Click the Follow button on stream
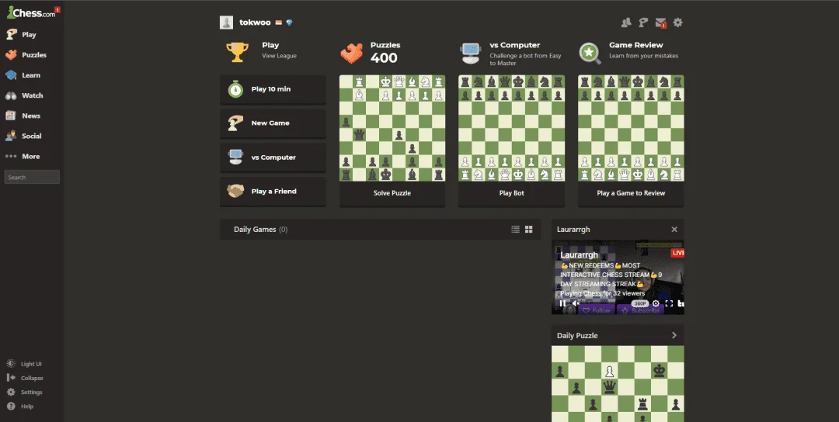 [x=597, y=310]
